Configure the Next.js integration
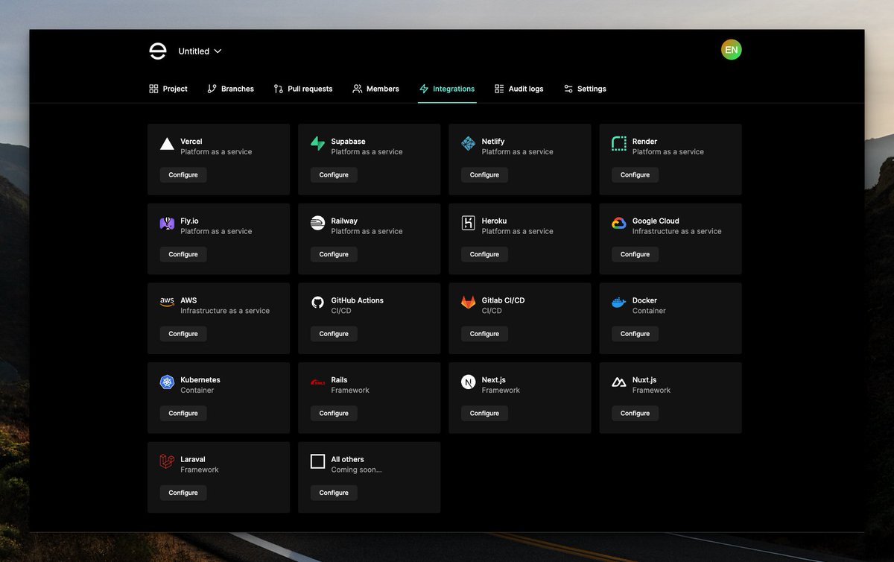The height and width of the screenshot is (562, 894). click(484, 414)
